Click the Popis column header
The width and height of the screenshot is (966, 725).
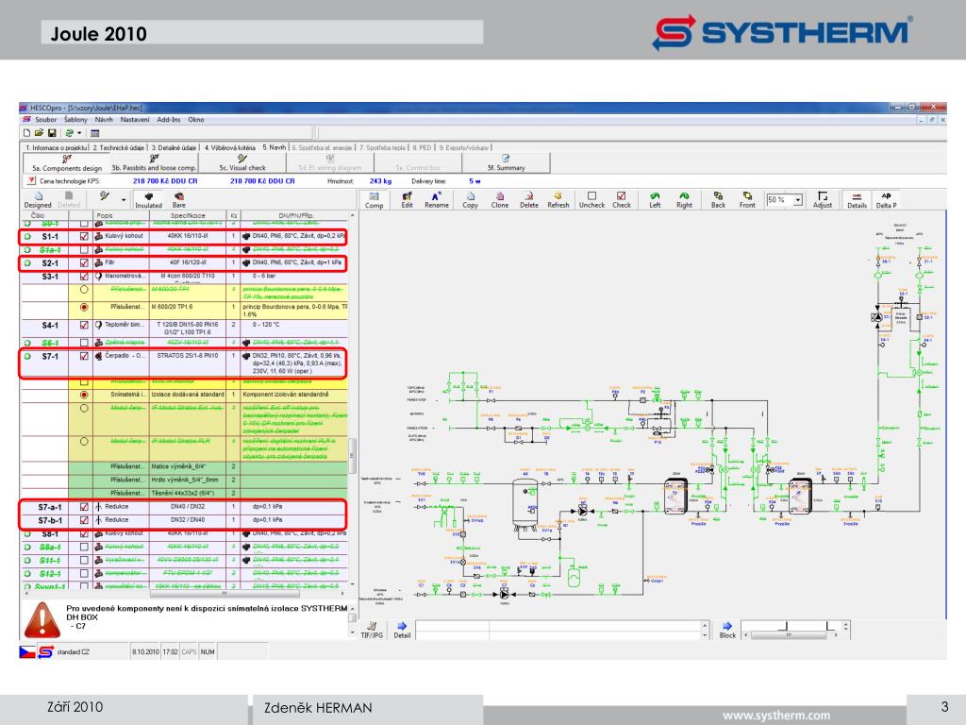coord(105,216)
